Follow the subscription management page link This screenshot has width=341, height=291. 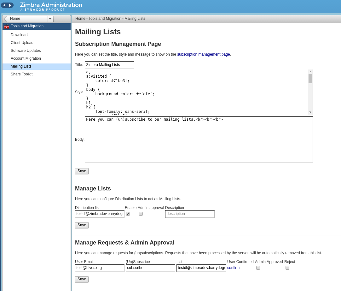pos(203,54)
